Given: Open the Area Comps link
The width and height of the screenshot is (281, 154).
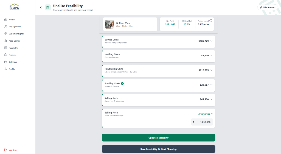Looking at the screenshot, I should (205, 114).
